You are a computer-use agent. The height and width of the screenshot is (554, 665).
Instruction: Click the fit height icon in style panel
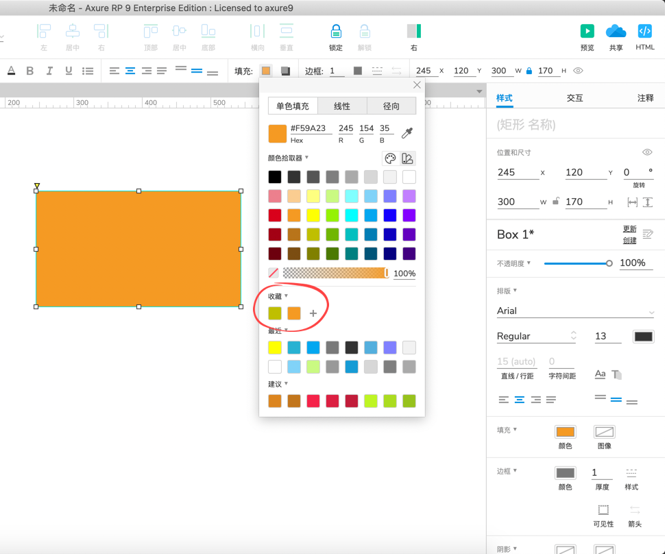[648, 202]
